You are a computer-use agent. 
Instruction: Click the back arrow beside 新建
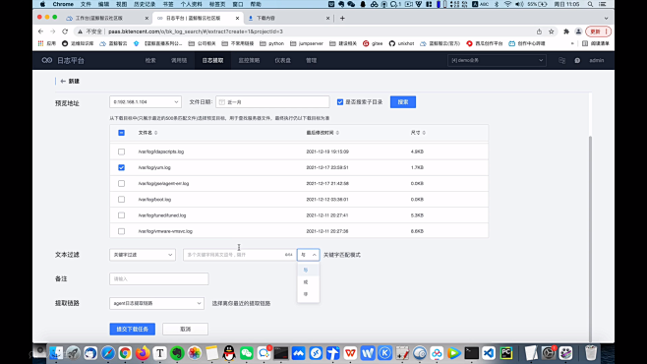63,82
